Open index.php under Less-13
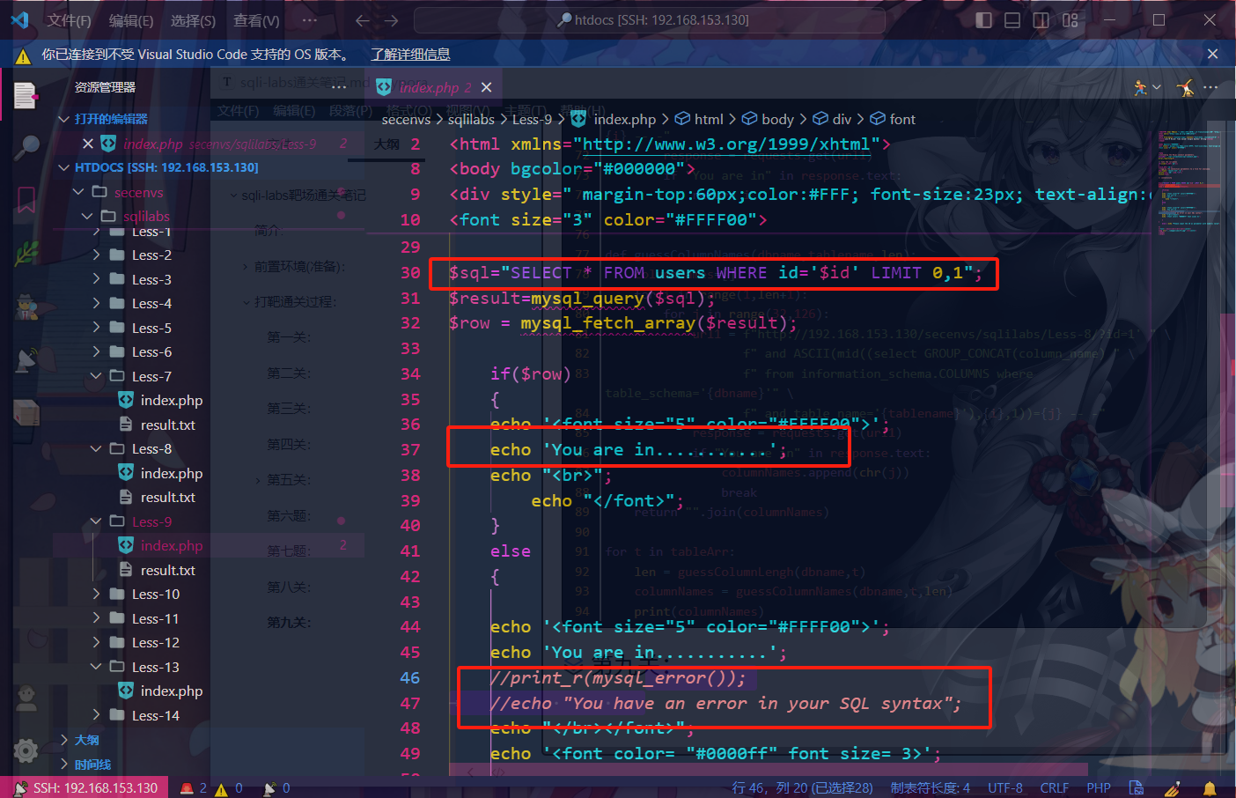 (171, 691)
